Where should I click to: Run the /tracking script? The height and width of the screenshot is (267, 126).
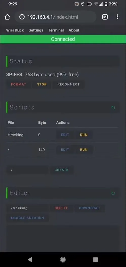point(84,135)
